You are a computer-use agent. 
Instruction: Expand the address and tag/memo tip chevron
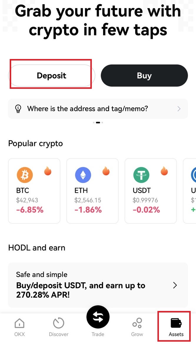coord(179,109)
